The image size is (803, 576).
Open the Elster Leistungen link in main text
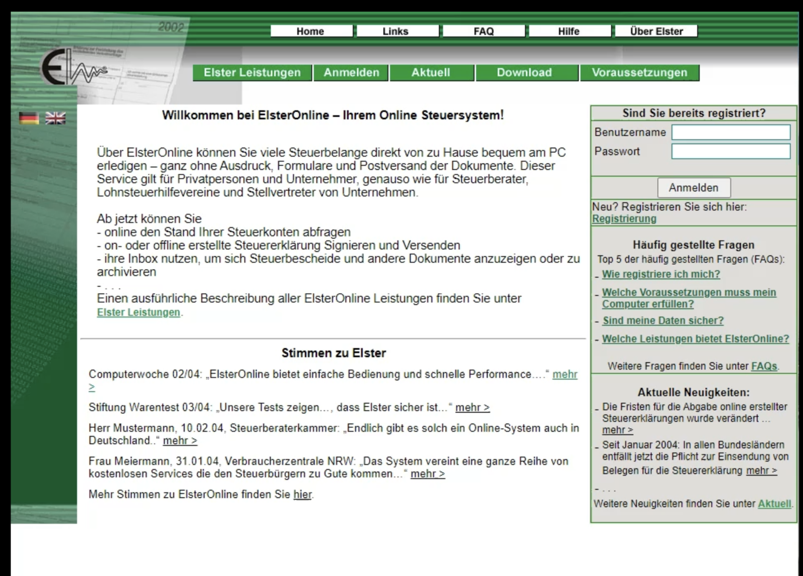(139, 312)
